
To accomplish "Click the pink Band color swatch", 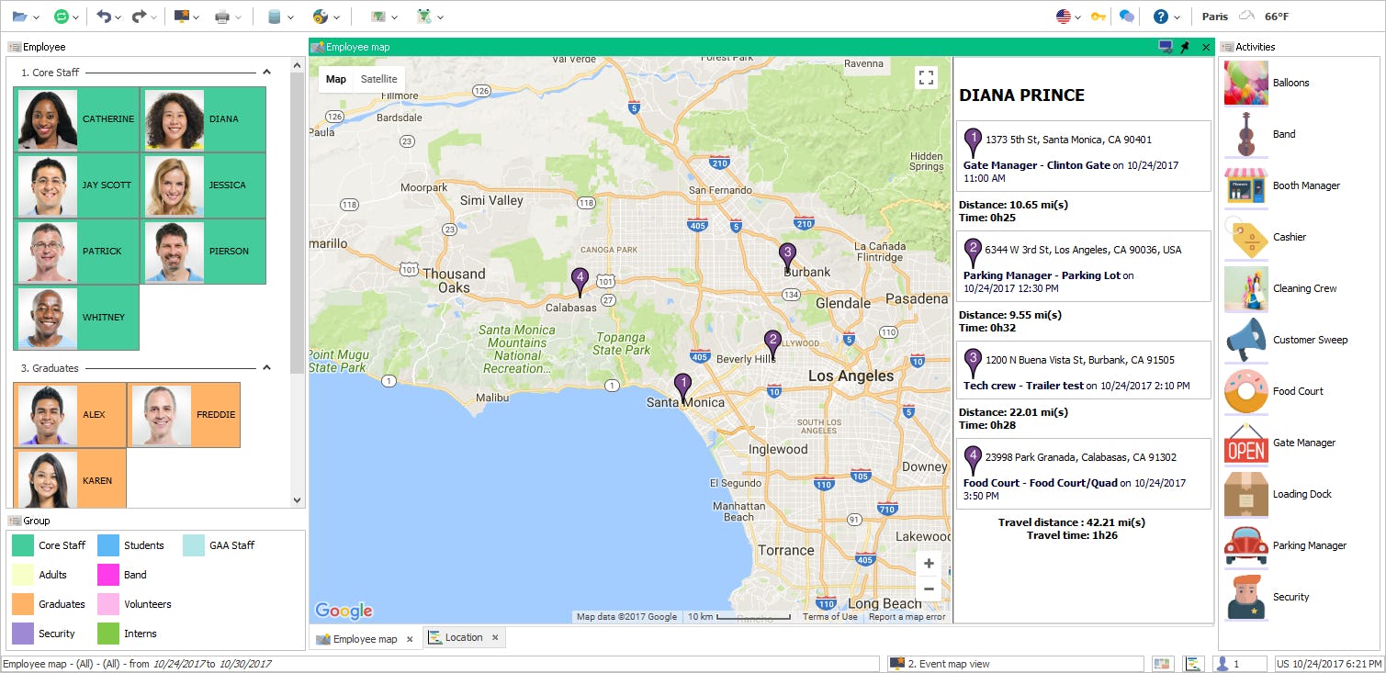I will tap(108, 574).
